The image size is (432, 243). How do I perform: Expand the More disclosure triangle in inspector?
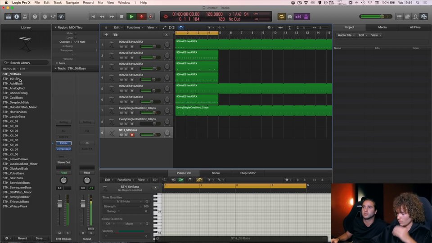click(x=57, y=63)
